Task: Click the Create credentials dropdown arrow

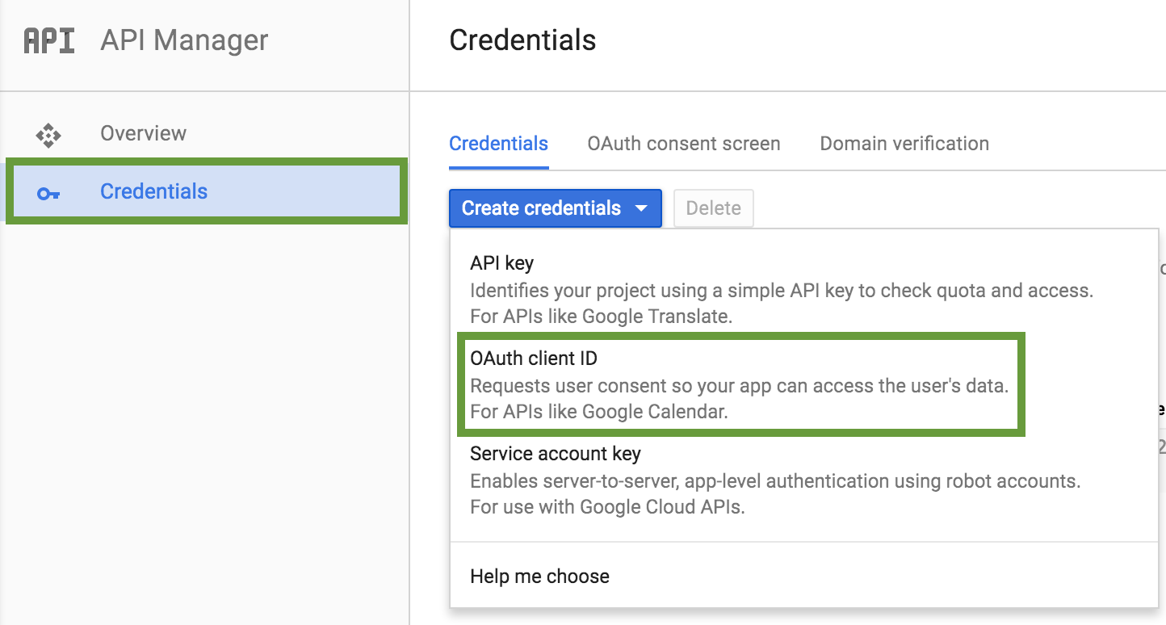Action: (x=641, y=208)
